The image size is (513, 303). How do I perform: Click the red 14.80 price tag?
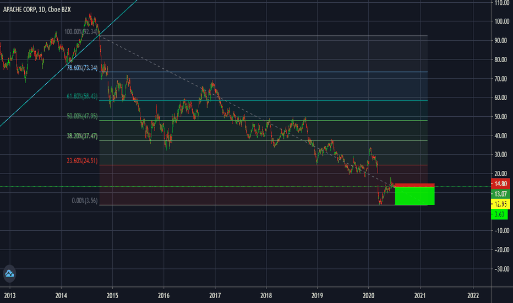click(500, 184)
